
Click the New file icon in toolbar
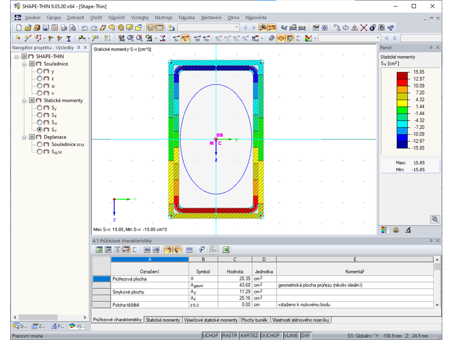(x=20, y=27)
